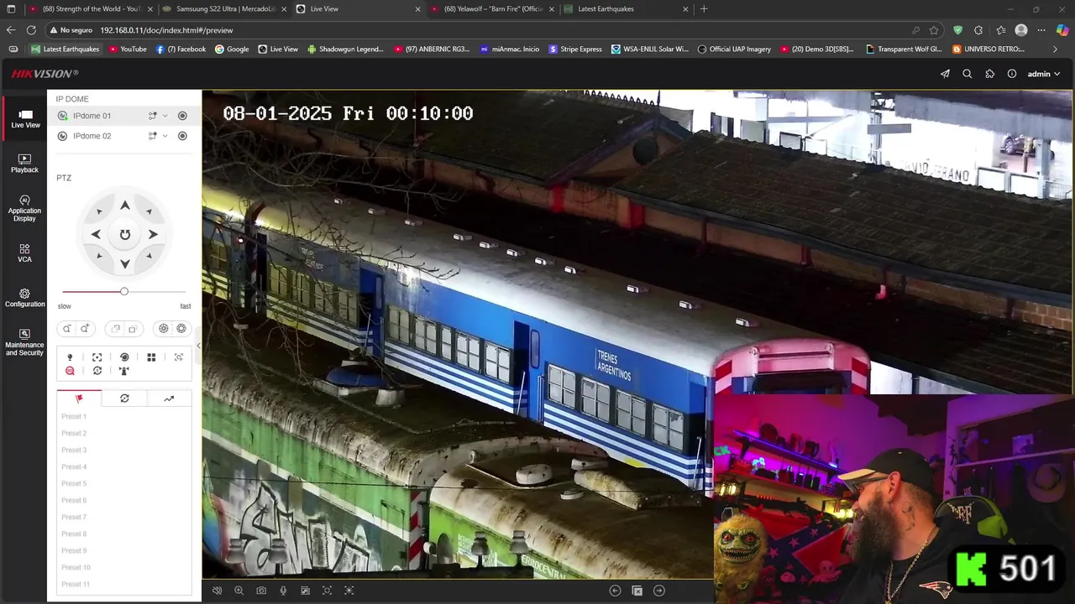This screenshot has width=1075, height=604.
Task: Toggle the red regional zoom icon
Action: click(x=70, y=371)
